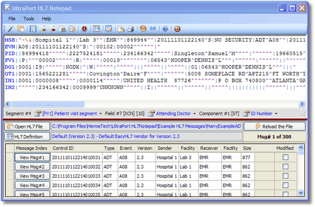
Task: Click the open folders toolbar icon
Action: (x=20, y=29)
